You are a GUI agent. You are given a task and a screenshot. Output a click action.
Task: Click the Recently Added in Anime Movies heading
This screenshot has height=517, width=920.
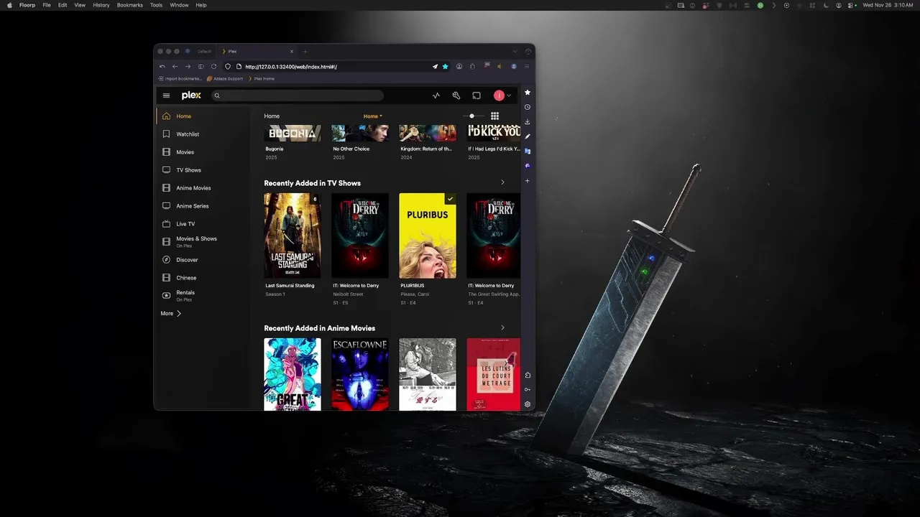point(319,328)
